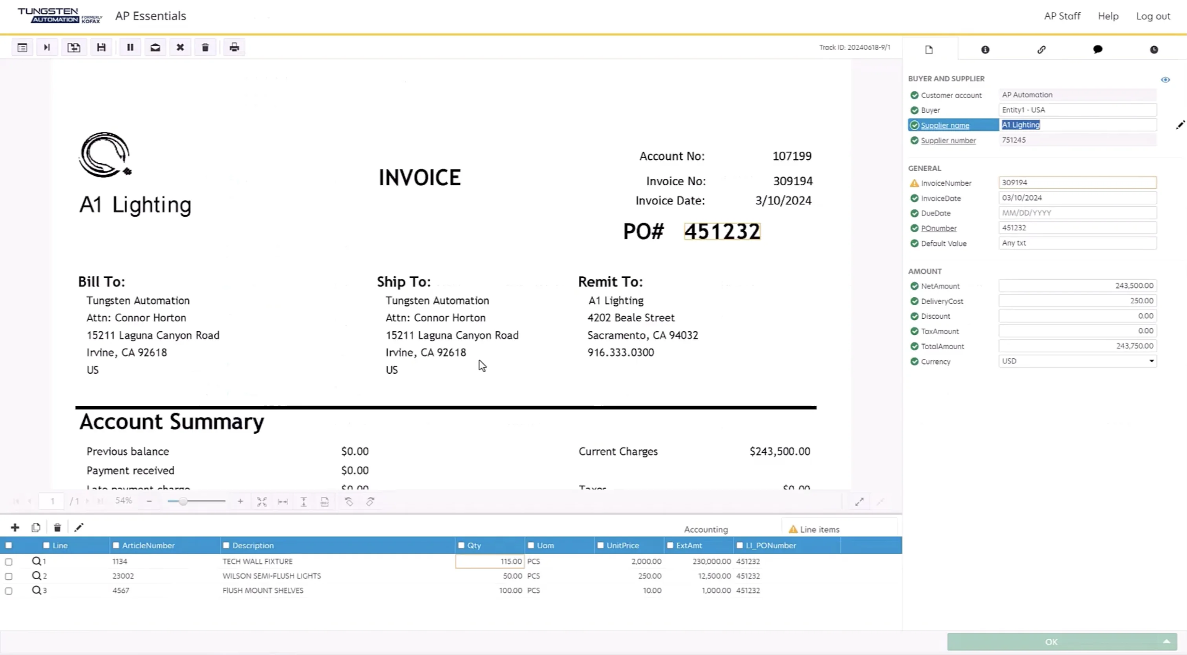Open the information tab icon
The height and width of the screenshot is (655, 1187).
click(985, 50)
